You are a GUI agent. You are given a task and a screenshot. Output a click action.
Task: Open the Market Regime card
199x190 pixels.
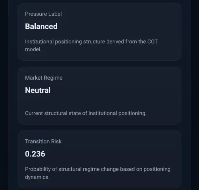[99, 95]
